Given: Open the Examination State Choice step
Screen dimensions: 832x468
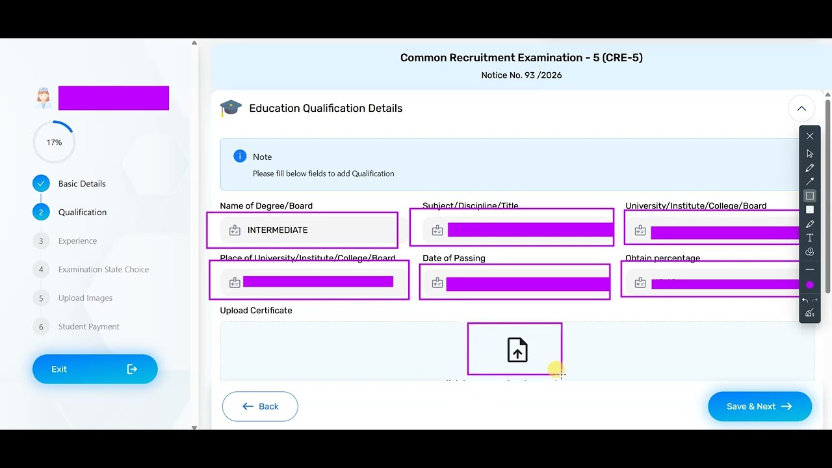Looking at the screenshot, I should tap(91, 269).
